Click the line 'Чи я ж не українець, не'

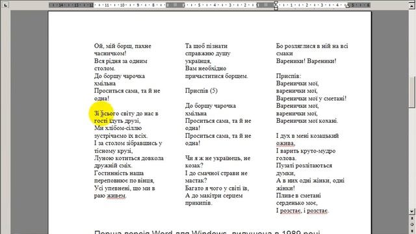tap(218, 159)
